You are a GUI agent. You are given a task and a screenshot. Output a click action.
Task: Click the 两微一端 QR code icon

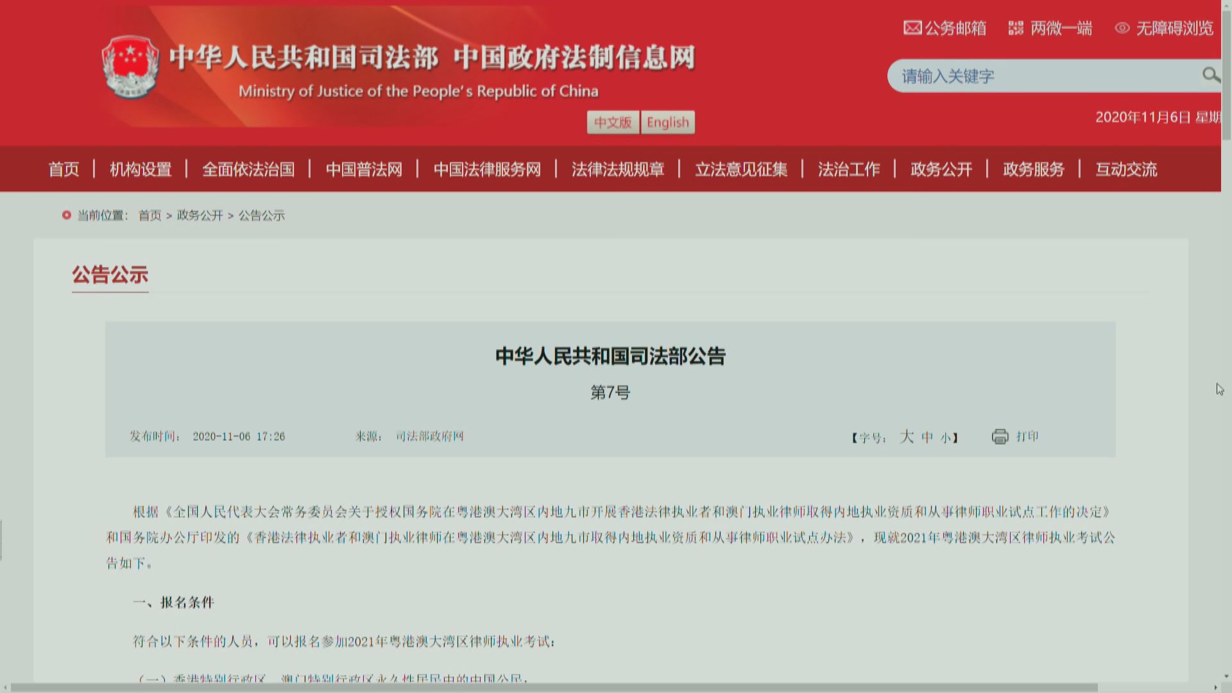tap(1016, 28)
